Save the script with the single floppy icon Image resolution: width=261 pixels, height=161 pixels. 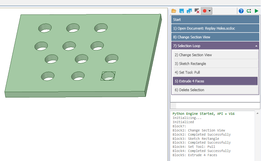coord(182,11)
